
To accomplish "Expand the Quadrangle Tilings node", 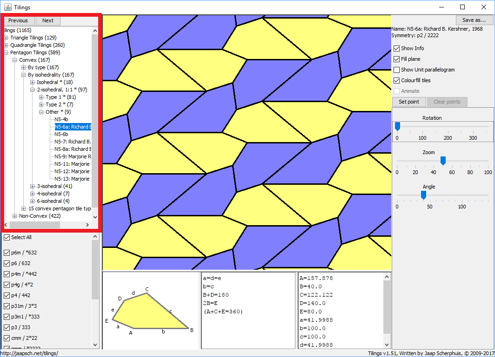I will coord(6,45).
